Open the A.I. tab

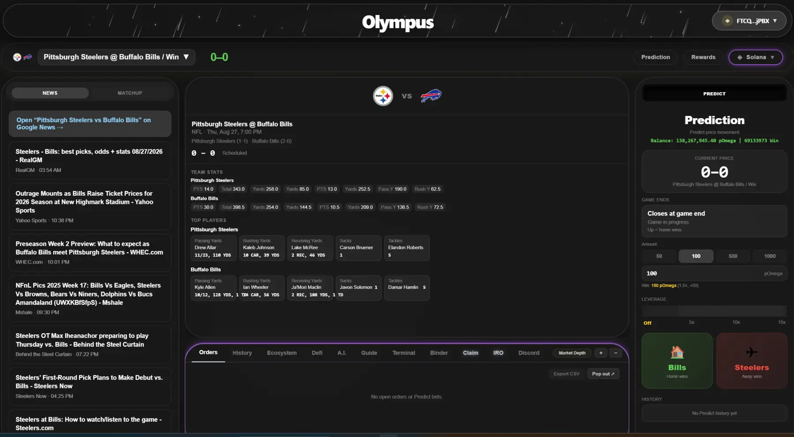[x=342, y=353]
